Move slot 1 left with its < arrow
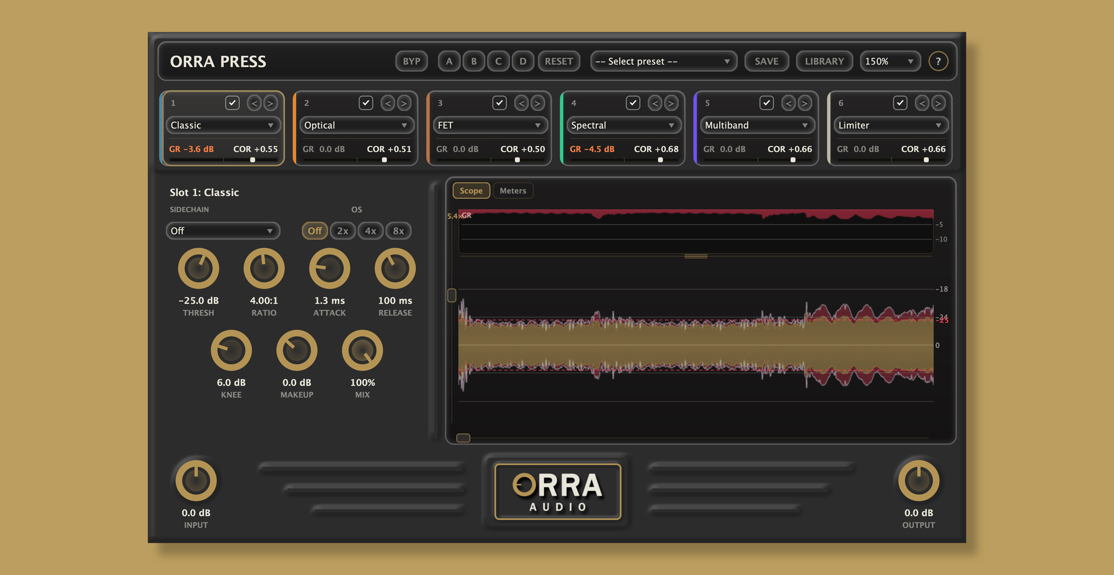The height and width of the screenshot is (575, 1114). 254,103
